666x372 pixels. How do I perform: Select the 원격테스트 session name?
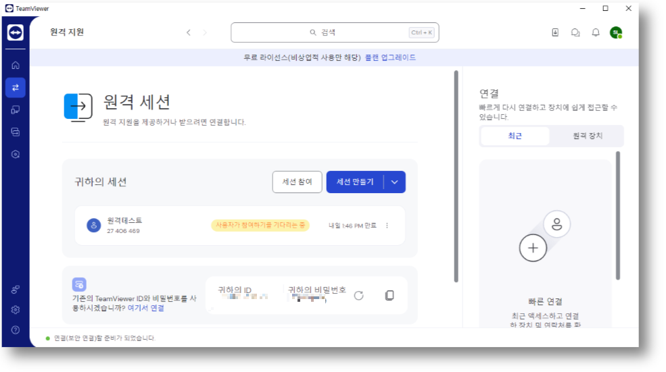click(x=124, y=221)
